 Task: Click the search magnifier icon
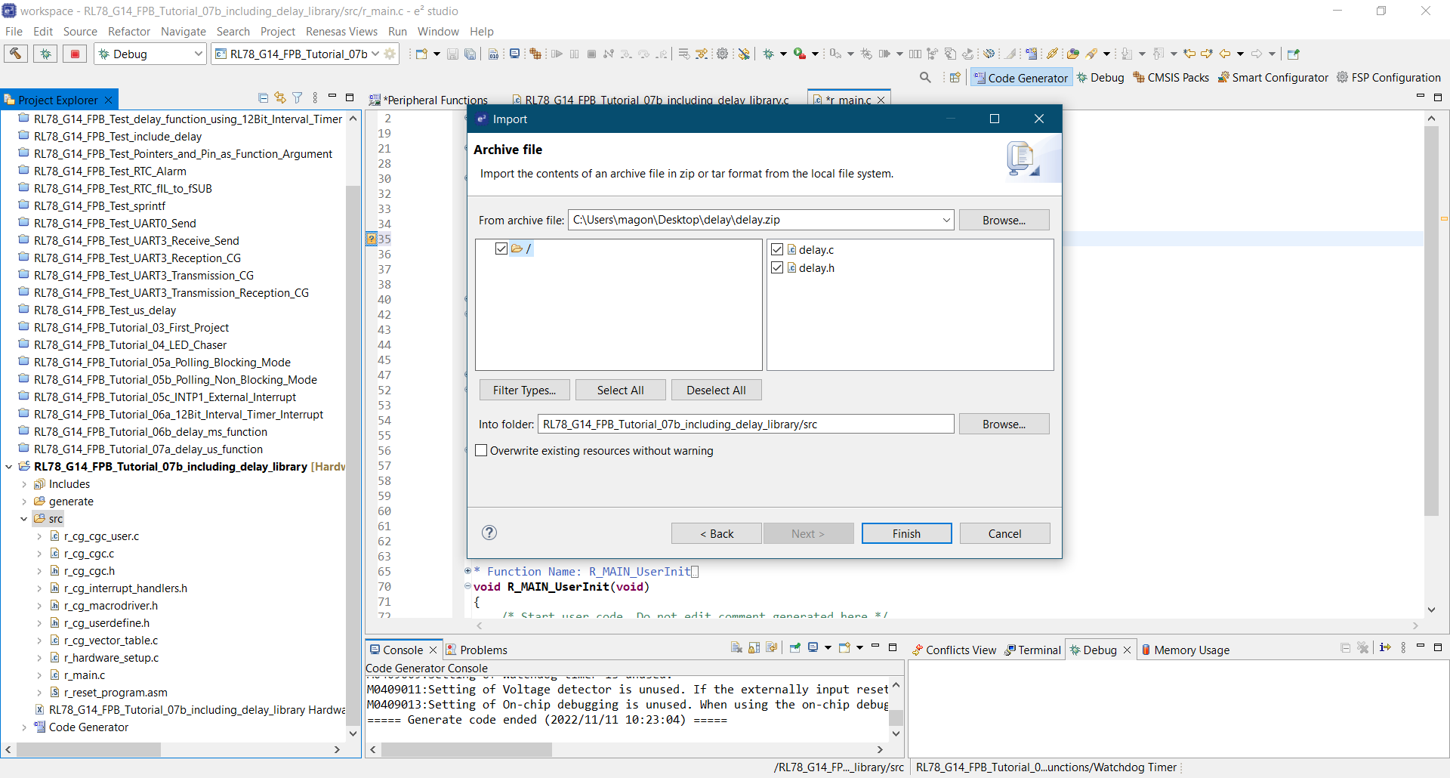point(925,78)
